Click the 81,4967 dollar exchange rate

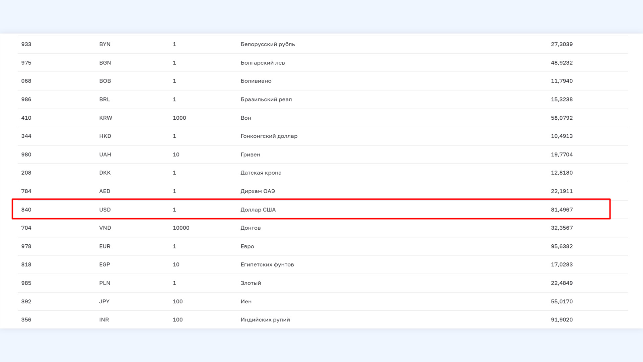[x=562, y=209]
